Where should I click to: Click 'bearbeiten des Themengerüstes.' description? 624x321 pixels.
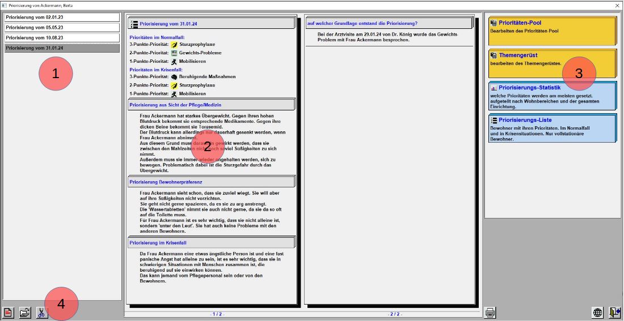tap(525, 63)
